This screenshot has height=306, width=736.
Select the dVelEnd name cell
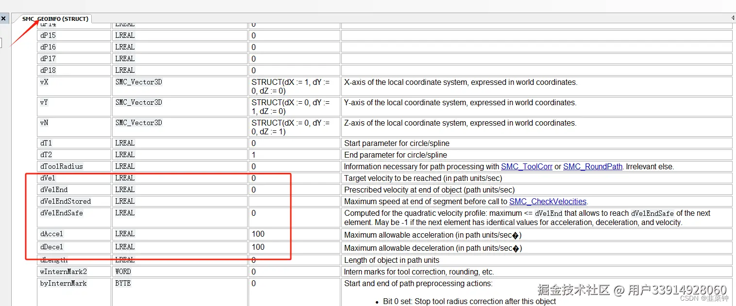[74, 190]
